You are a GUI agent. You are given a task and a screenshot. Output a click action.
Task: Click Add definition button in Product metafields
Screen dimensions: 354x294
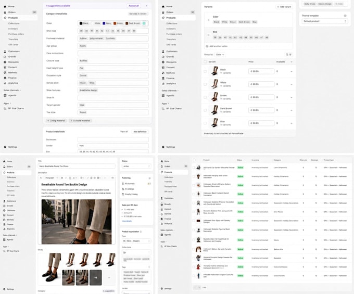(x=140, y=132)
